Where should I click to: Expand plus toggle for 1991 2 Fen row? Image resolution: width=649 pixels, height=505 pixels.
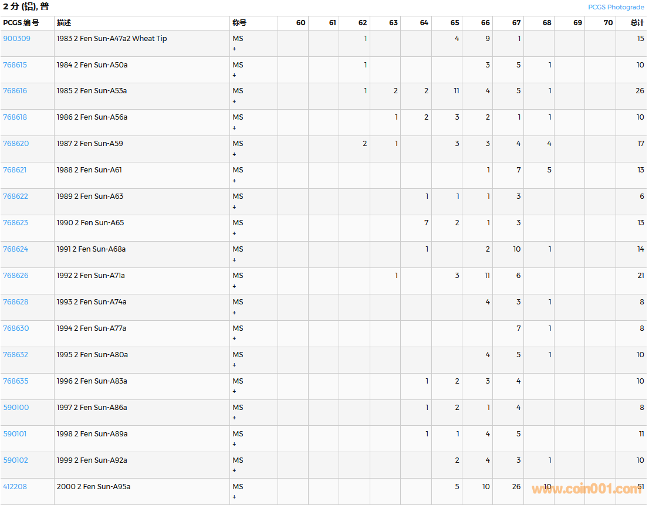(234, 260)
